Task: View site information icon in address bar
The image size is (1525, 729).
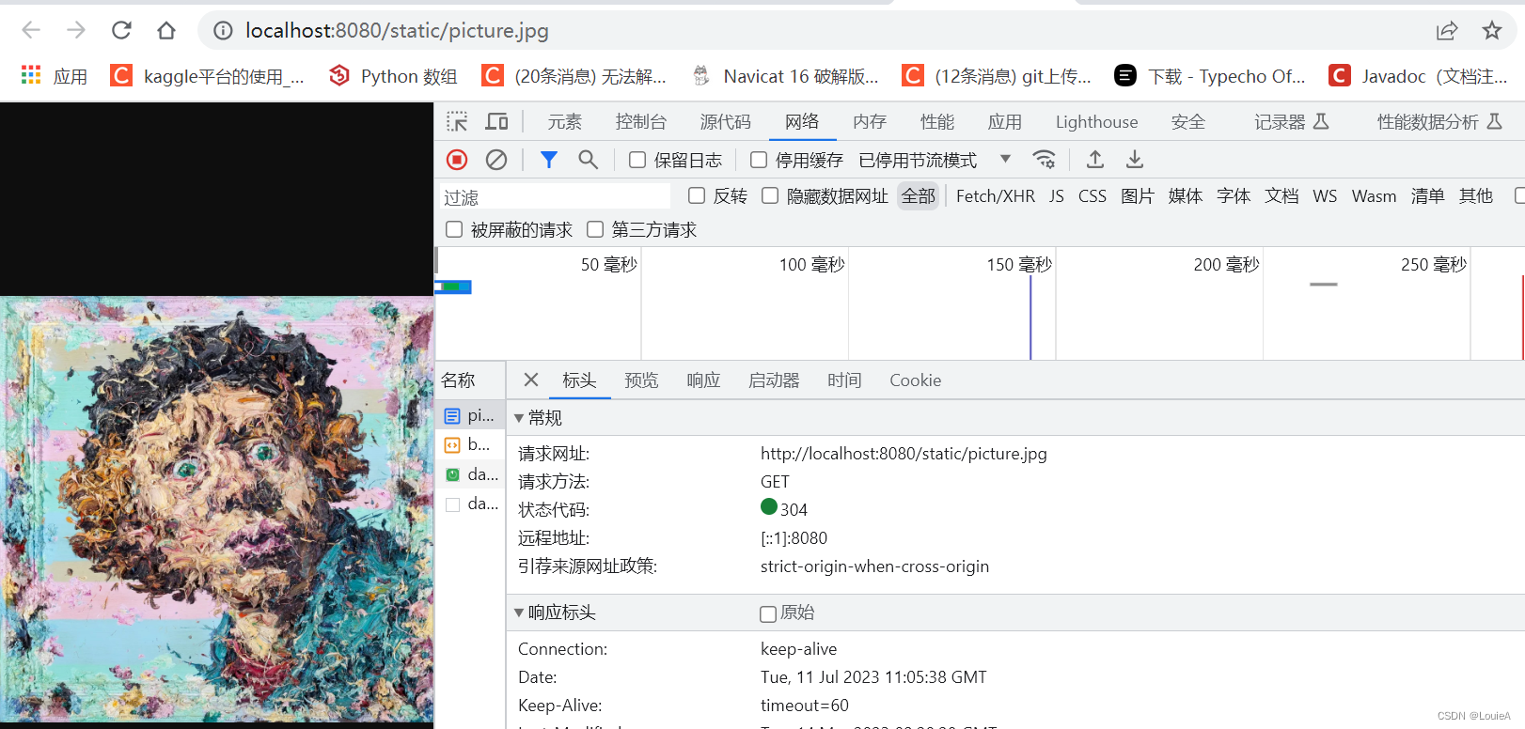Action: [223, 31]
